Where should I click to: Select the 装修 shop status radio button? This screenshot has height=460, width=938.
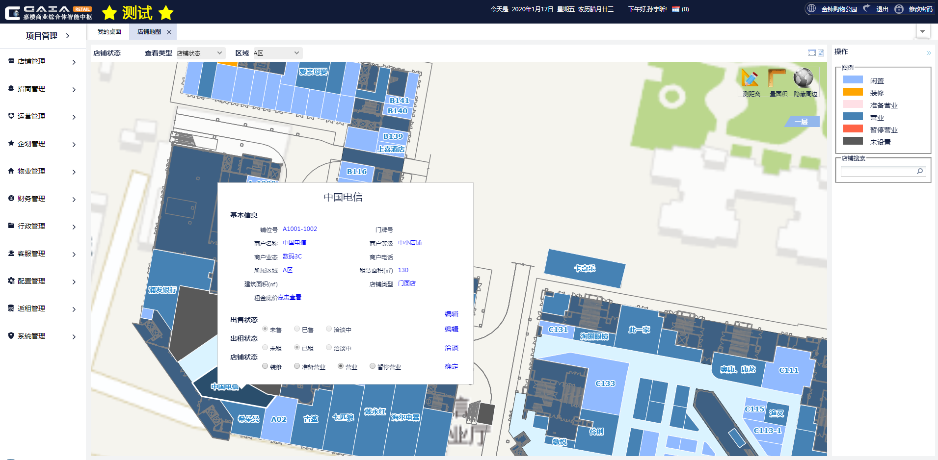point(265,366)
